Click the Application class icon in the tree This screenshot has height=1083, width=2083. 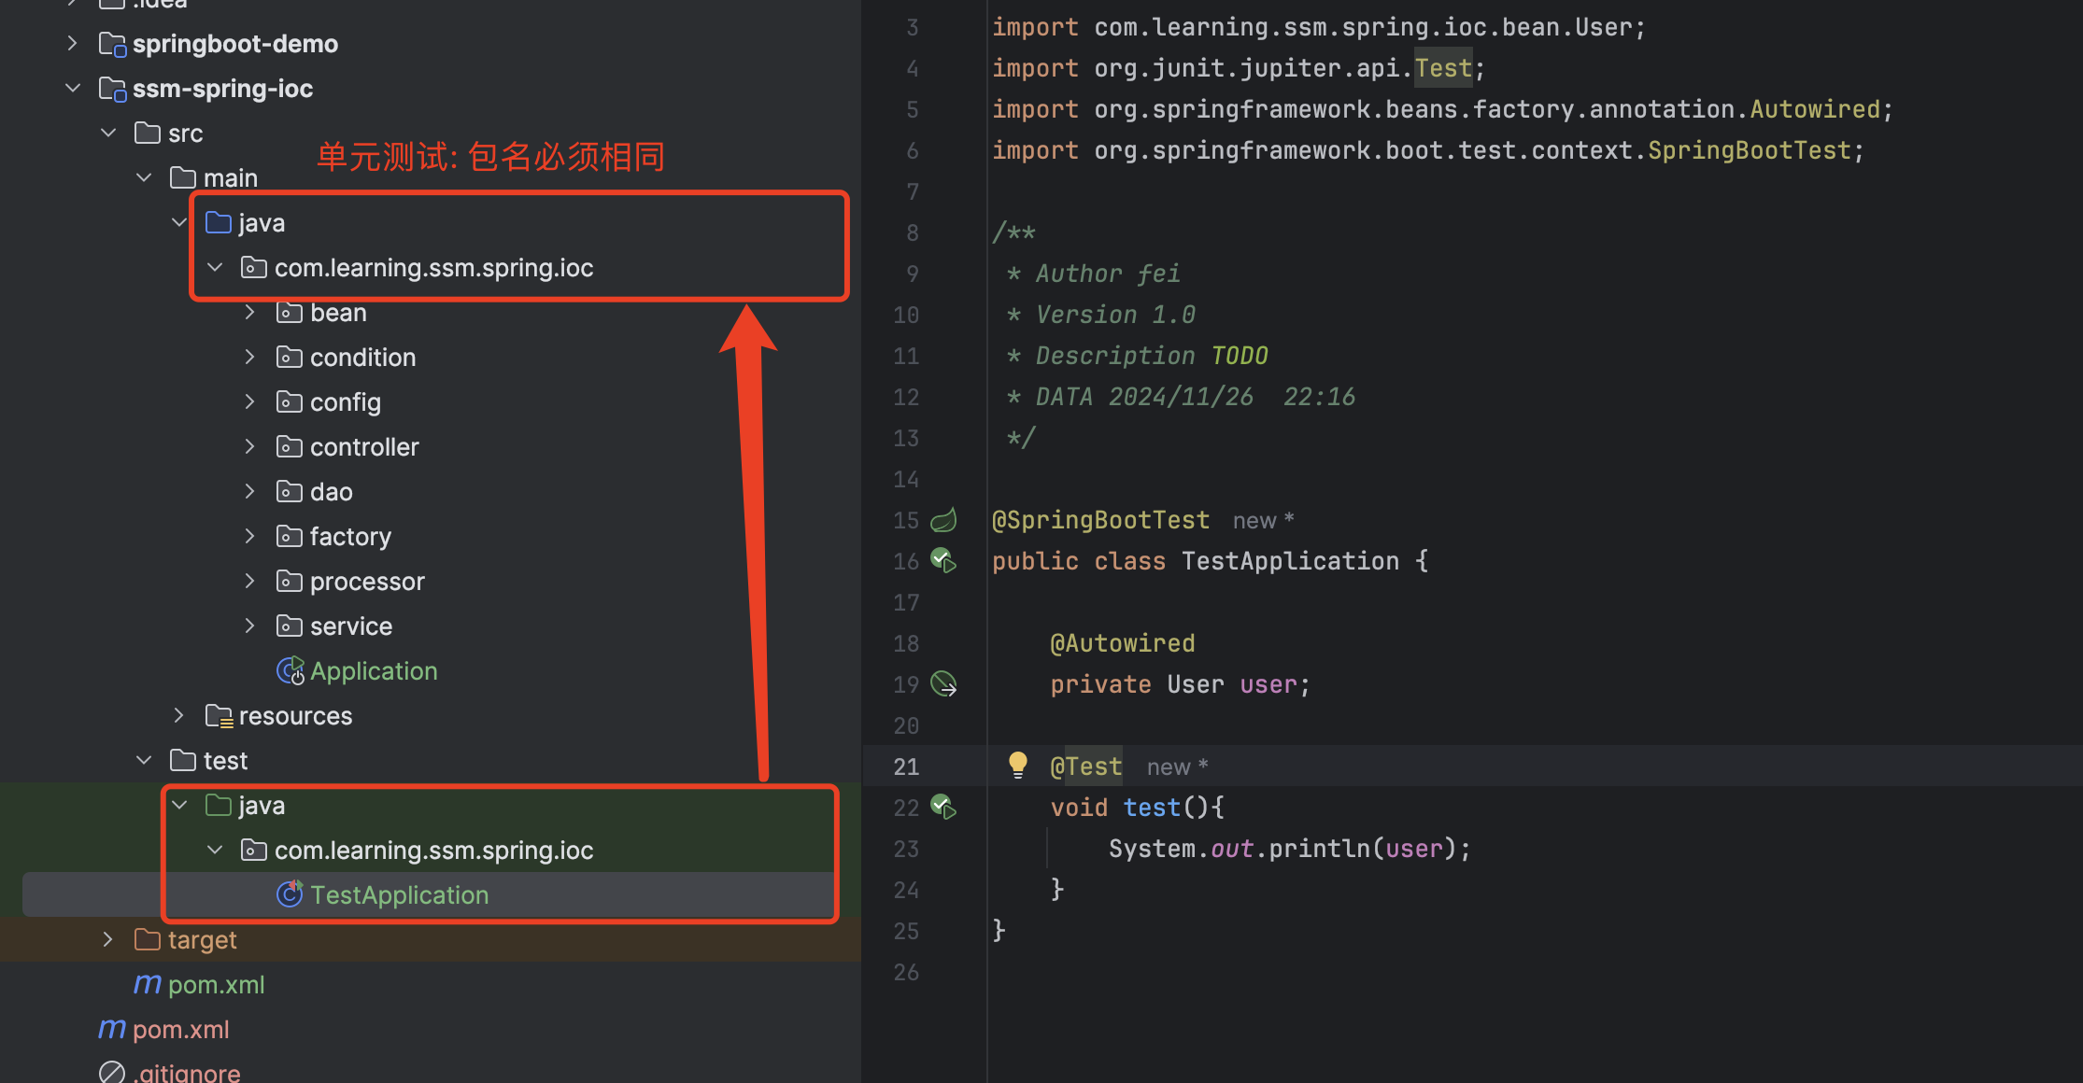(x=290, y=671)
